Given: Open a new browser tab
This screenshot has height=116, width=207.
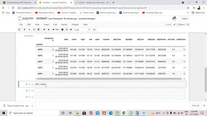Looking at the screenshot, I should click(x=113, y=3).
